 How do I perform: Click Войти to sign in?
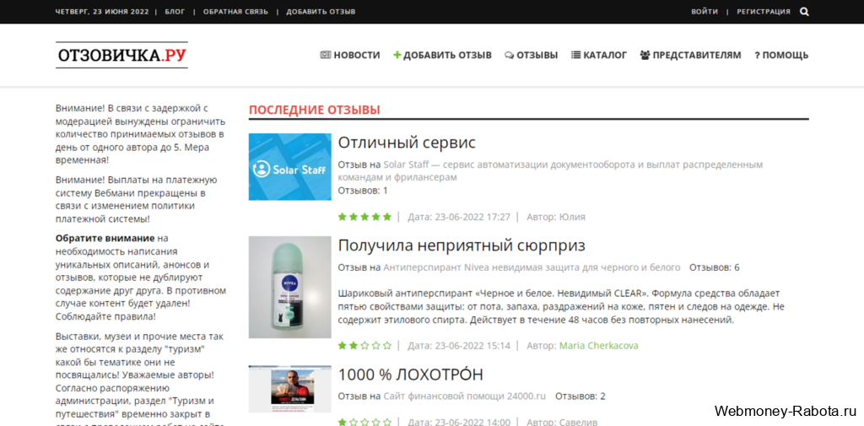705,12
